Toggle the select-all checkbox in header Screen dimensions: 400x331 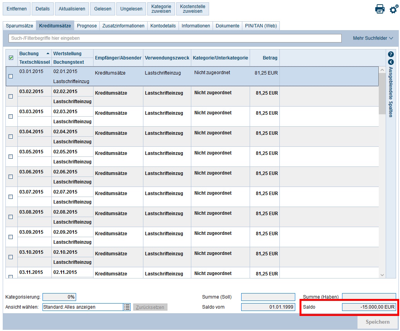click(11, 58)
